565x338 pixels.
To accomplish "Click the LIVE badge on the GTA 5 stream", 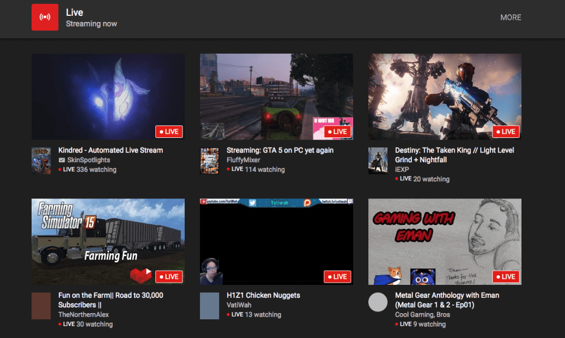I will pos(337,131).
